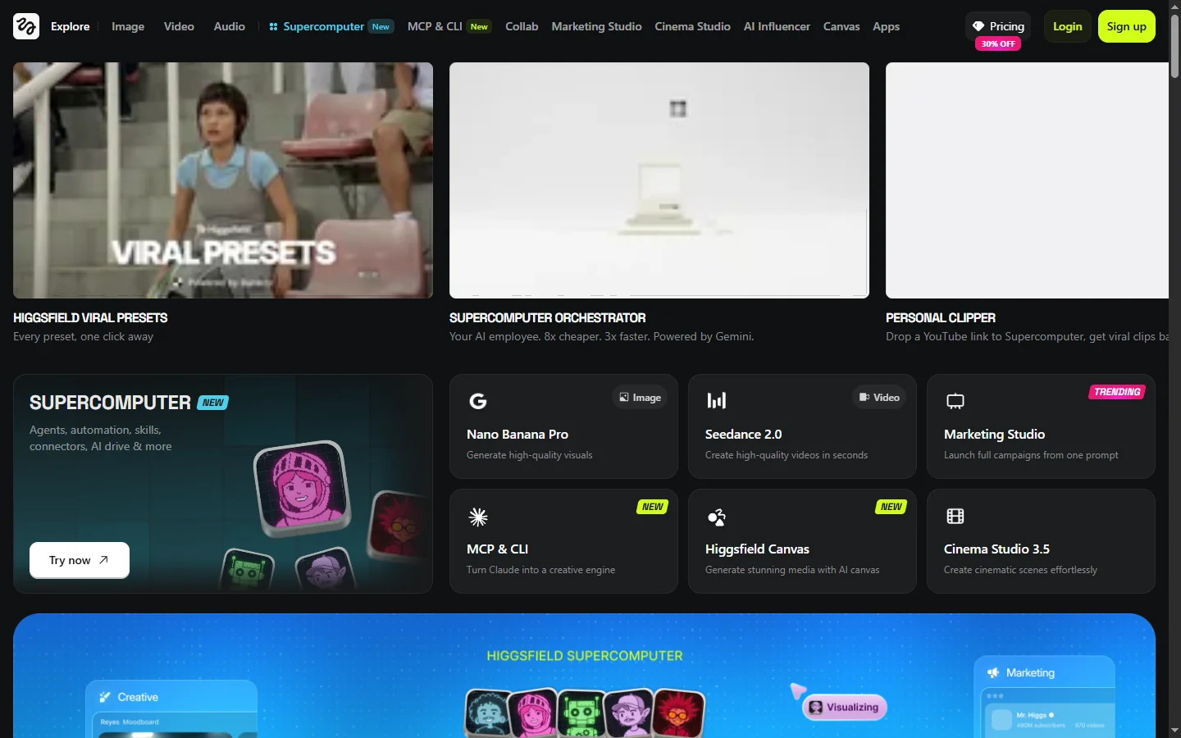Click the Marketing Studio card's screen icon
The image size is (1181, 738).
(x=955, y=401)
